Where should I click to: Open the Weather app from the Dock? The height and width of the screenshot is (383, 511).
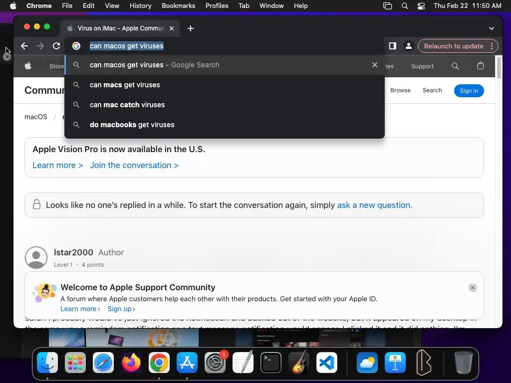[367, 363]
